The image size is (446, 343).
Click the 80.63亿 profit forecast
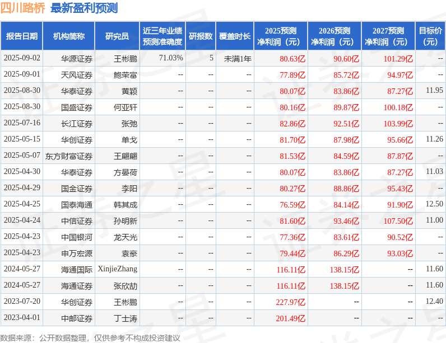(292, 59)
